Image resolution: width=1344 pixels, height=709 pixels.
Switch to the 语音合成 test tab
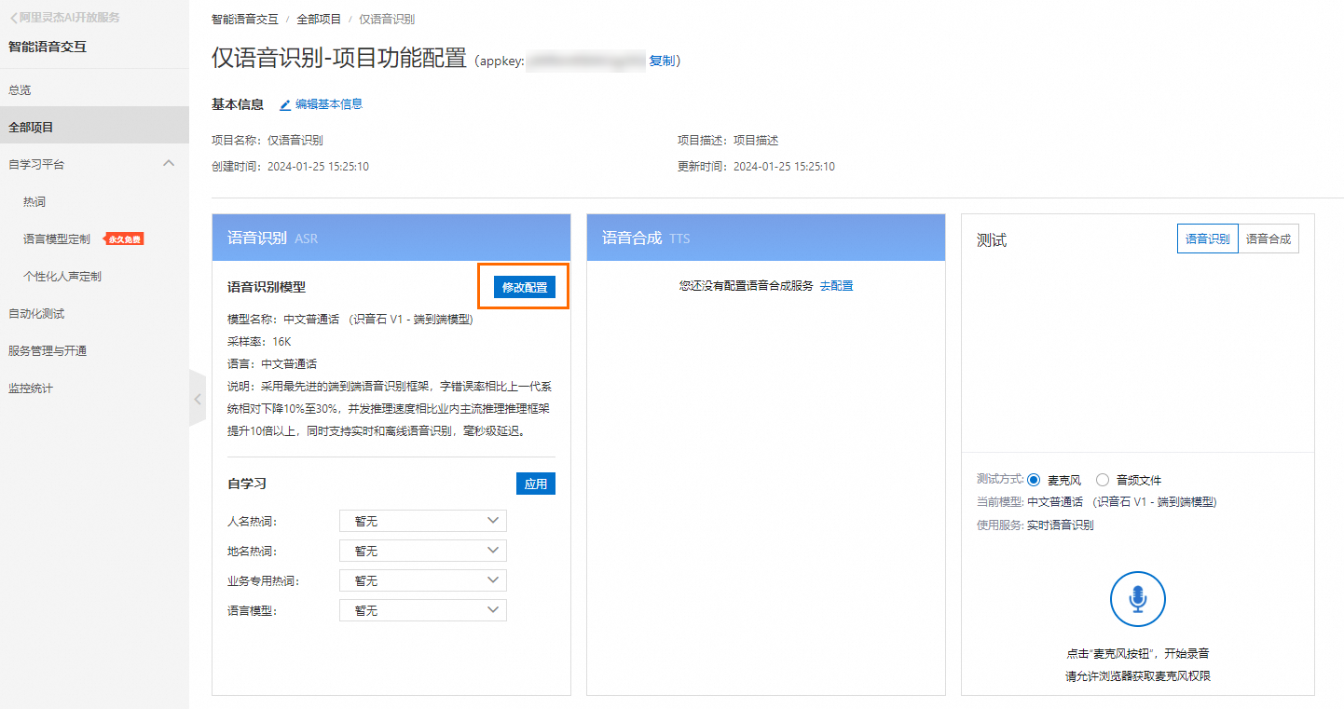click(1269, 239)
